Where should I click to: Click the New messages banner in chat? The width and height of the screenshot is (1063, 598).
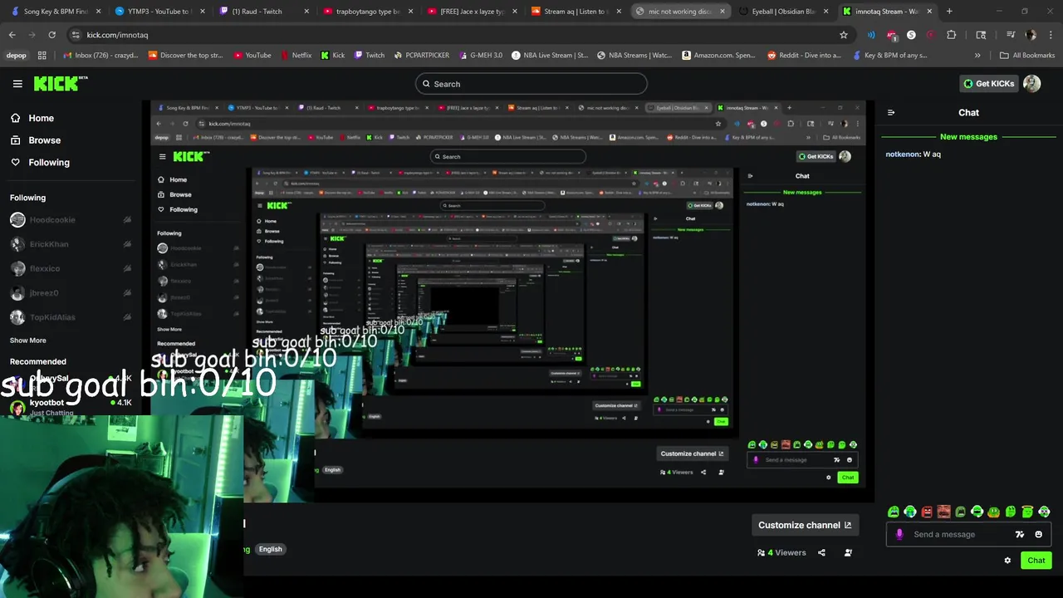click(x=968, y=137)
